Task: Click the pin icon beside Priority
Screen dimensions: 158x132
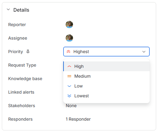Action: click(28, 52)
